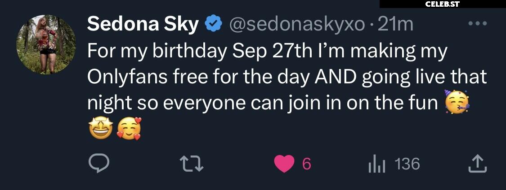
Task: Open the three-dot more options menu
Action: (478, 23)
